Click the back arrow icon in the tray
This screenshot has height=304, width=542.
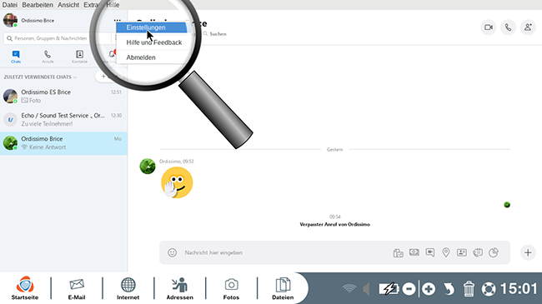pos(449,289)
